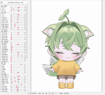Select the 입 변형 parameter name
Image resolution: width=105 pixels, height=95 pixels.
(4, 44)
